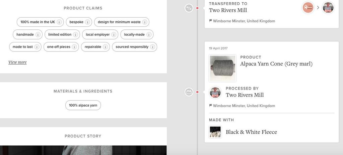Open 'Alpaca Yarn Cone (Grey marl)' product

[x=276, y=64]
